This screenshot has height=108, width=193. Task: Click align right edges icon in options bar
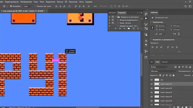64,6
